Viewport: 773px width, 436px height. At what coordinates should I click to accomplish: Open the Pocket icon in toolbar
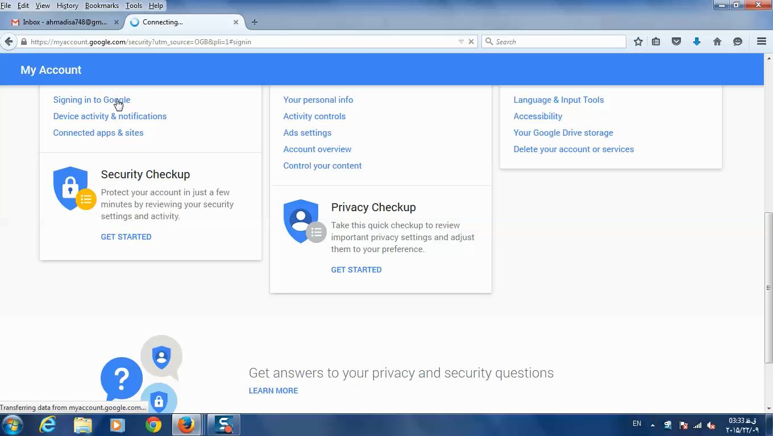tap(676, 41)
